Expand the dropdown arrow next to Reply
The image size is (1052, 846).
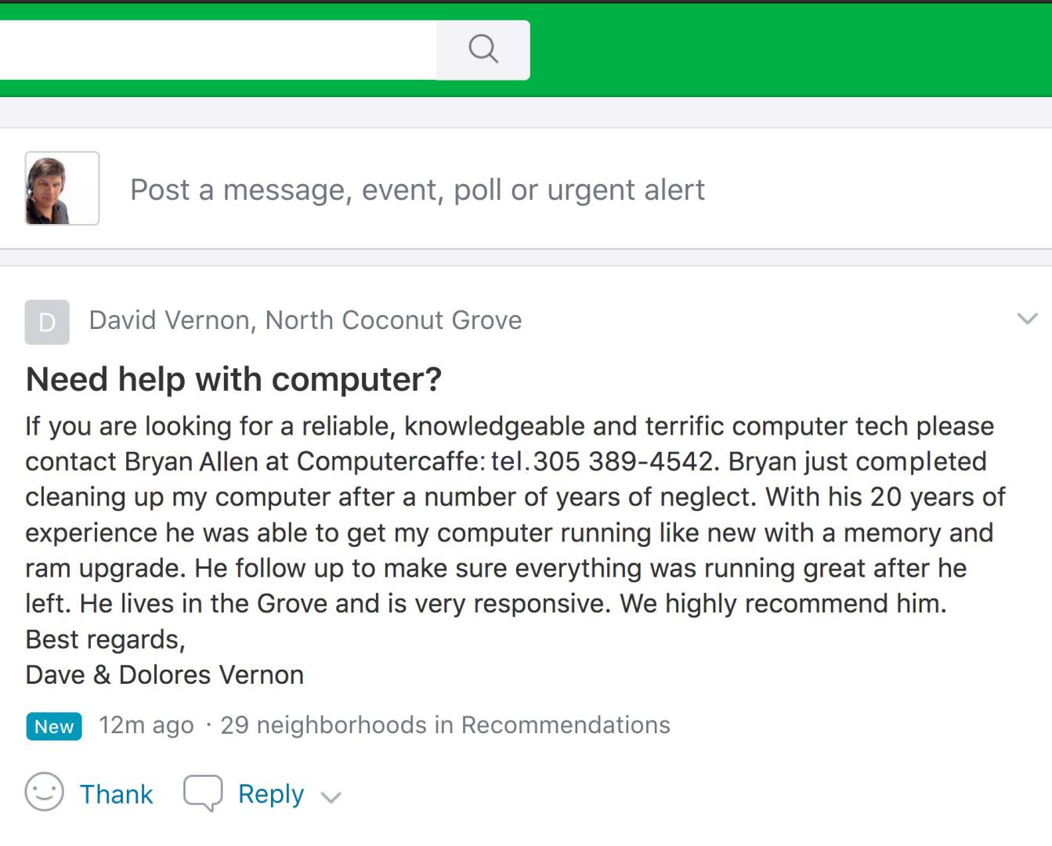[x=331, y=797]
